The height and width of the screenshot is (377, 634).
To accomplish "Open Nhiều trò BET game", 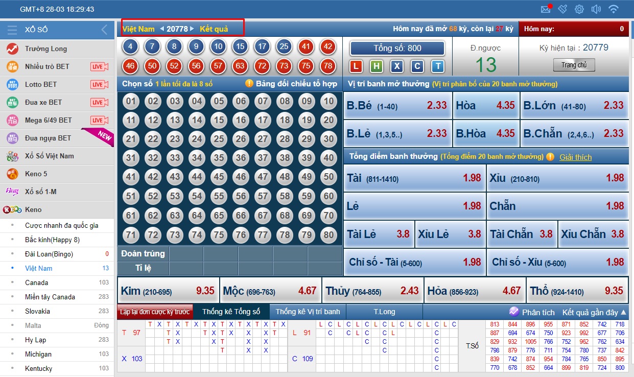I will (57, 67).
